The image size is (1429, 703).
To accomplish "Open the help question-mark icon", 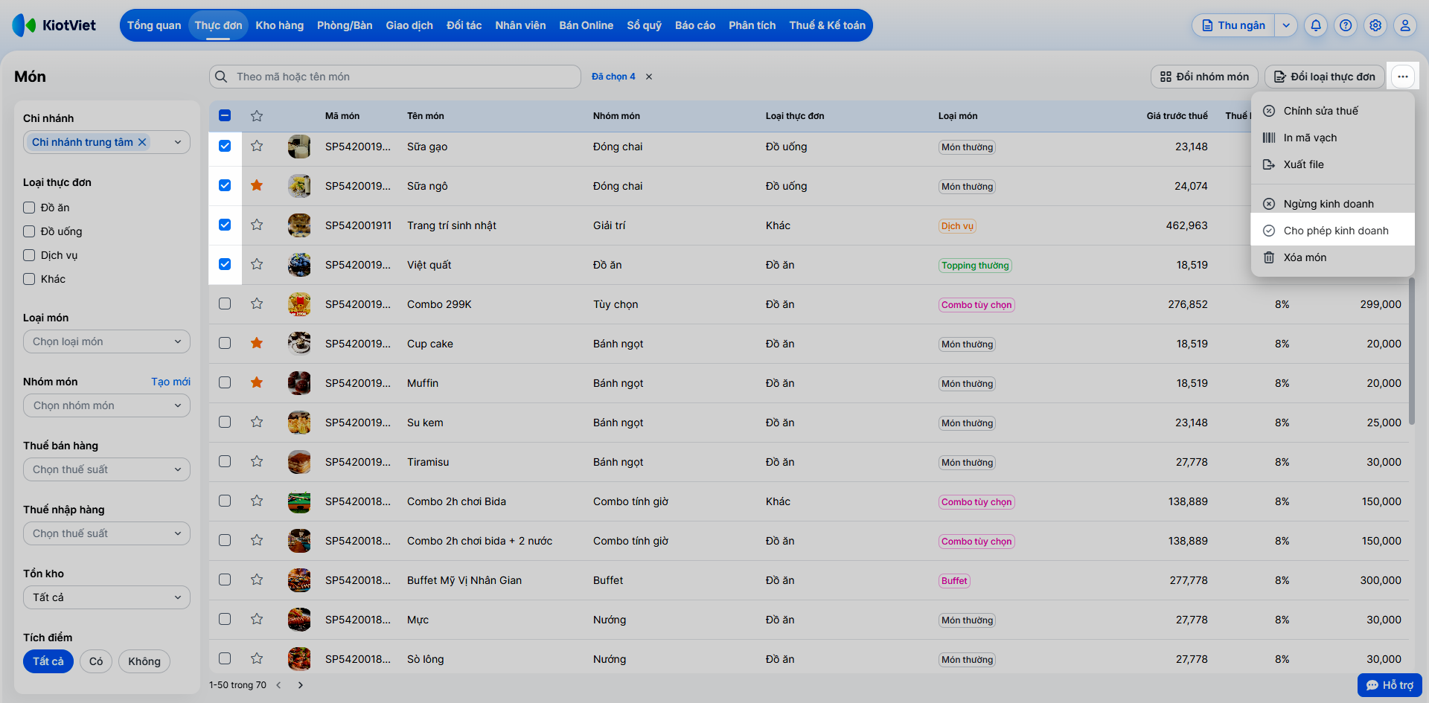I will [1346, 25].
